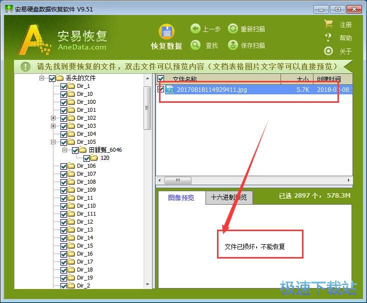
Task: Click the Dir_17 folder icon
Action: (x=71, y=262)
